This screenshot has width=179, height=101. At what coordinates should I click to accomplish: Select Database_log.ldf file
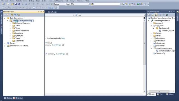tap(168, 31)
